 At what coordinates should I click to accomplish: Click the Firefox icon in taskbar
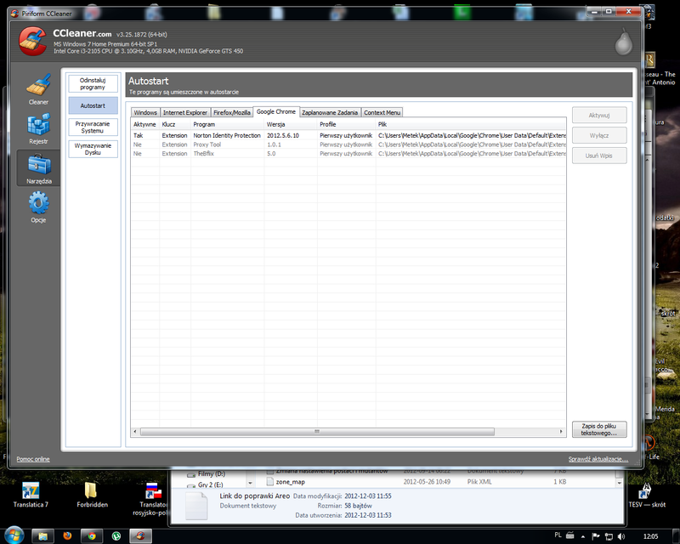click(65, 535)
